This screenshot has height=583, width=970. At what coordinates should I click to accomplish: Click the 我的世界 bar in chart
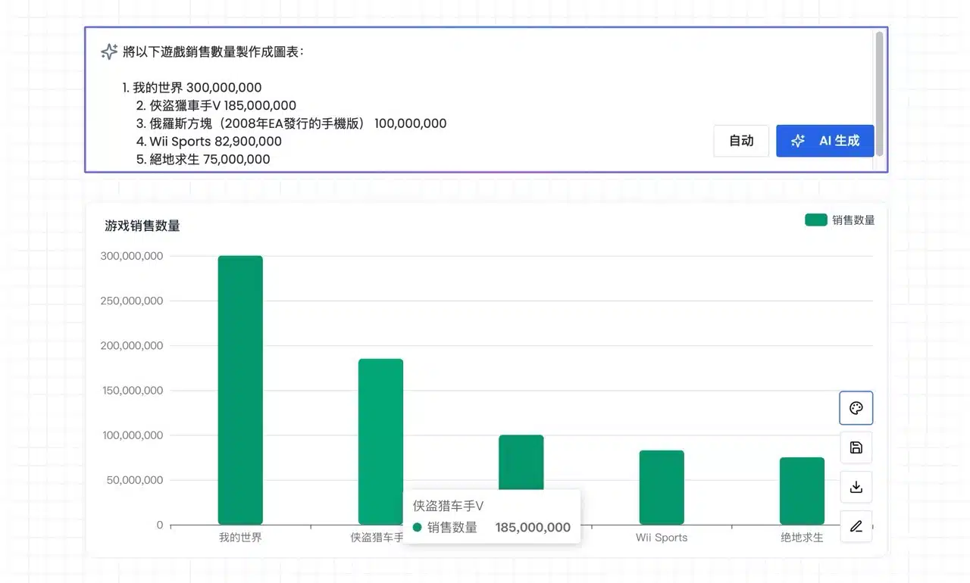point(240,390)
